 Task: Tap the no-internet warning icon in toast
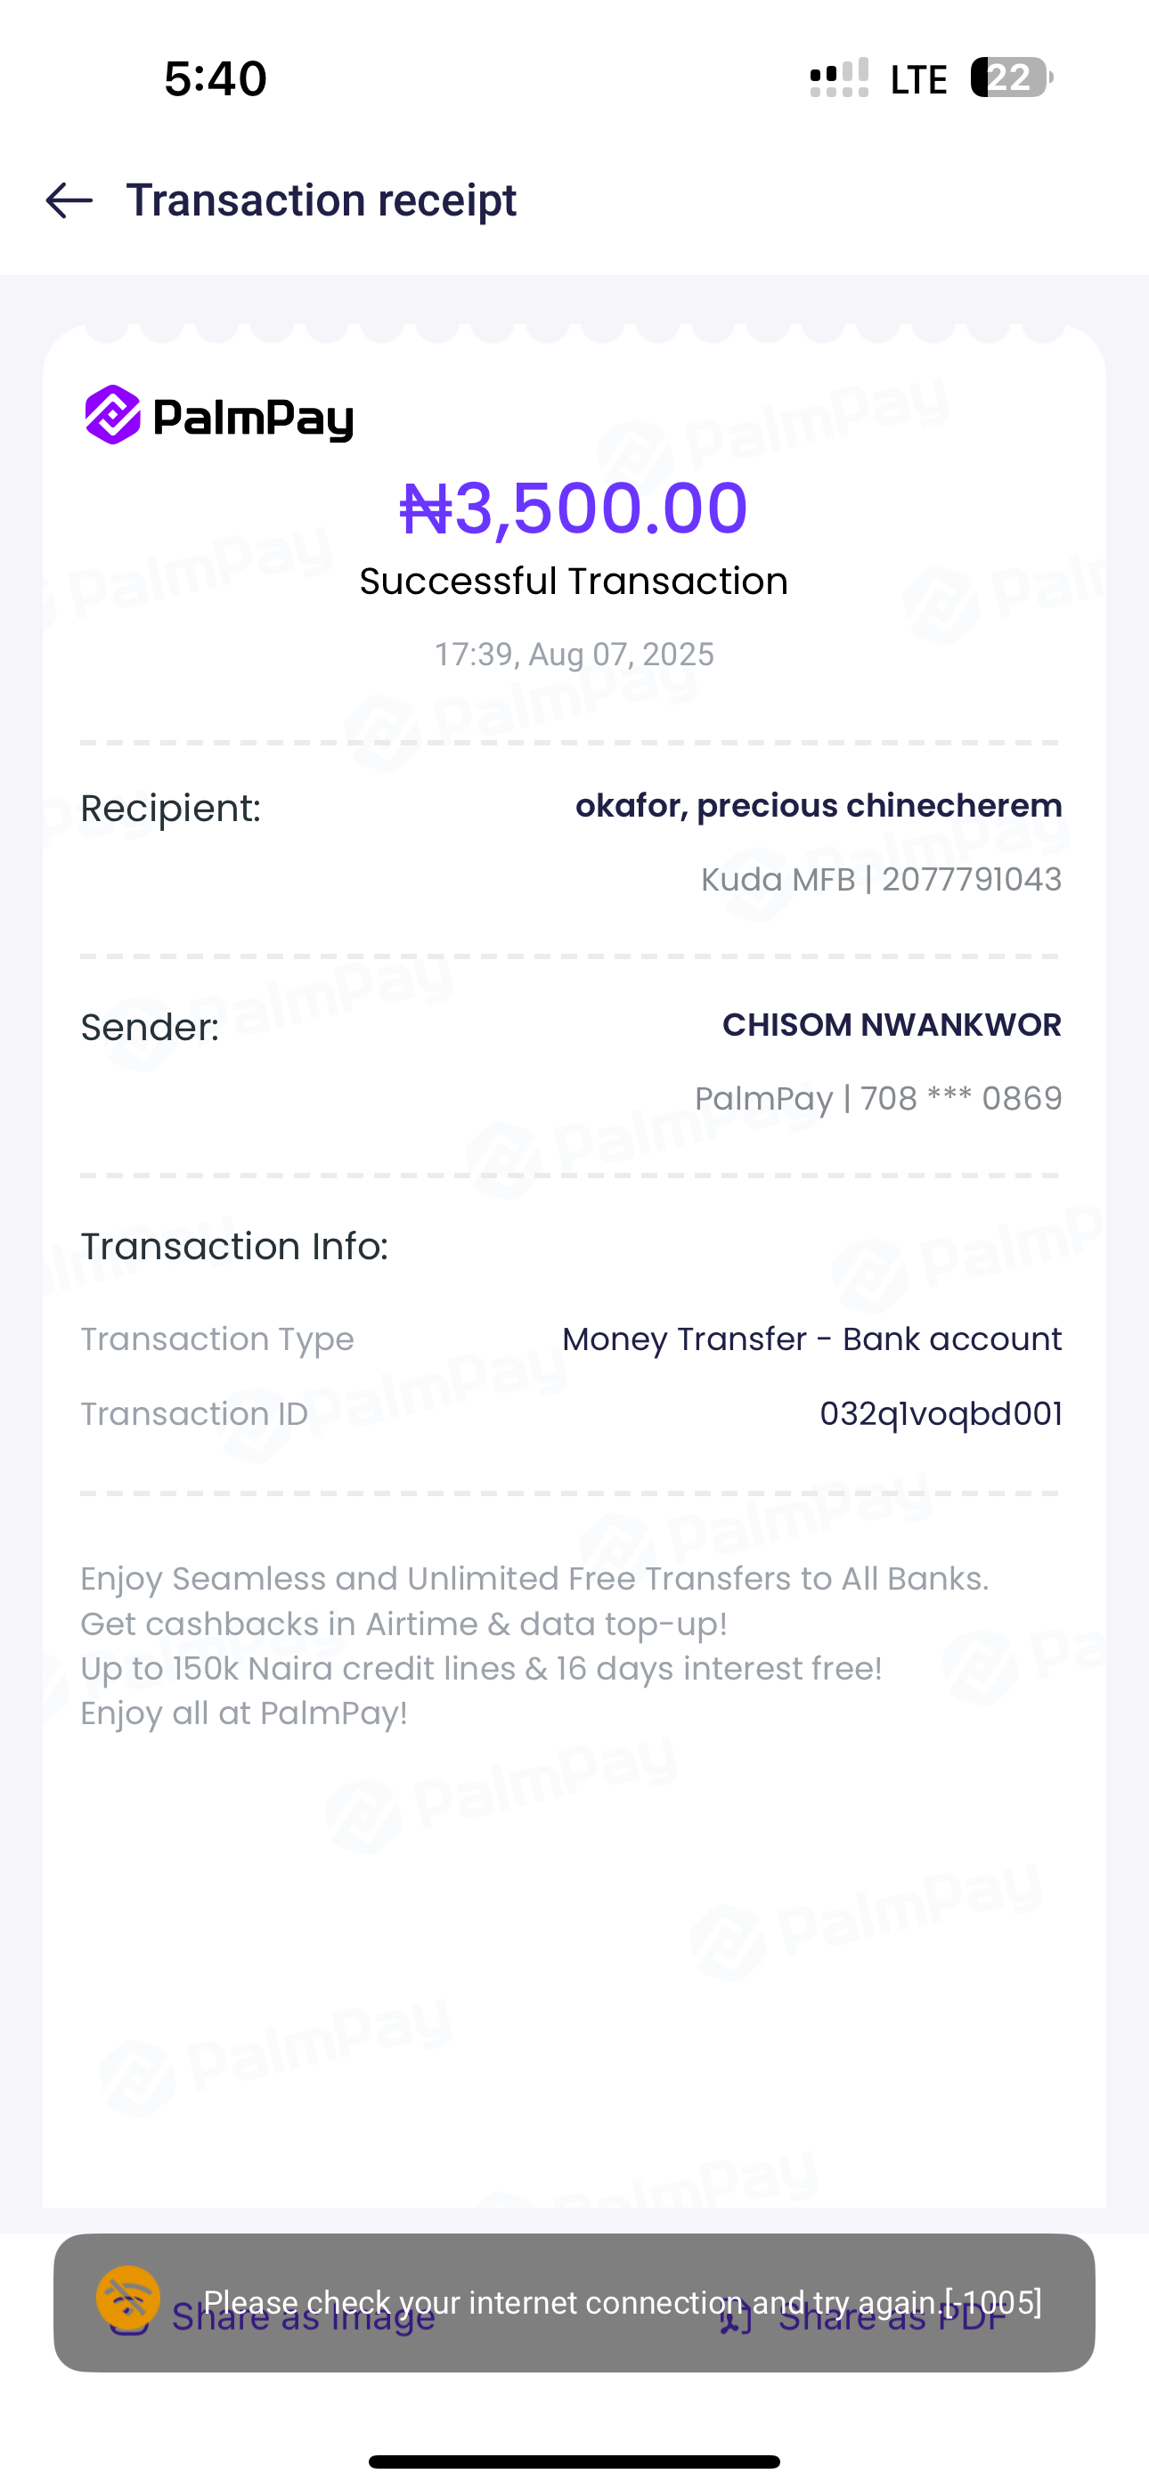pos(127,2298)
